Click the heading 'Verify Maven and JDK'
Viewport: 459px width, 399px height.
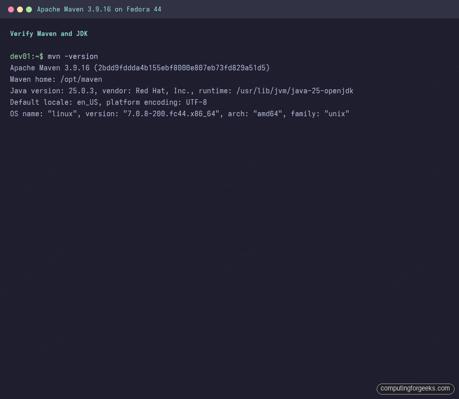[49, 33]
